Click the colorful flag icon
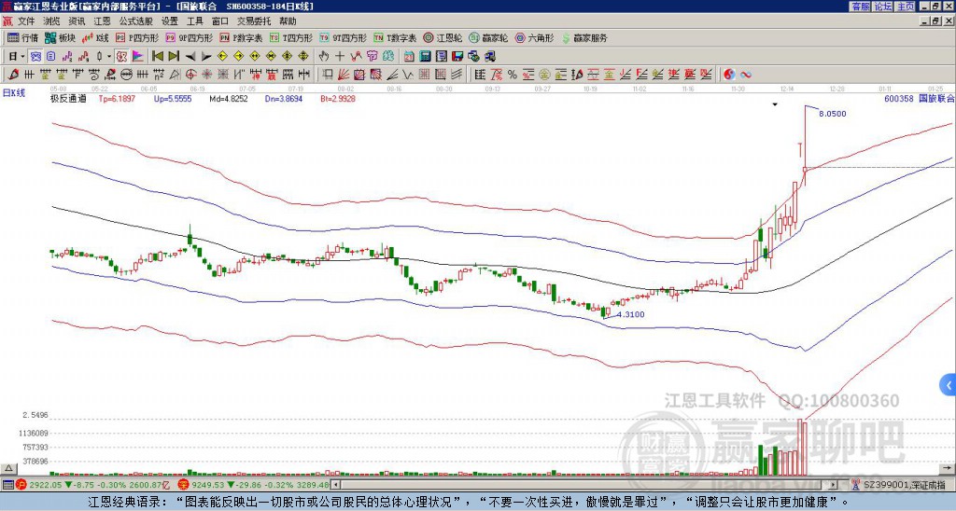The width and height of the screenshot is (956, 511). click(x=138, y=57)
